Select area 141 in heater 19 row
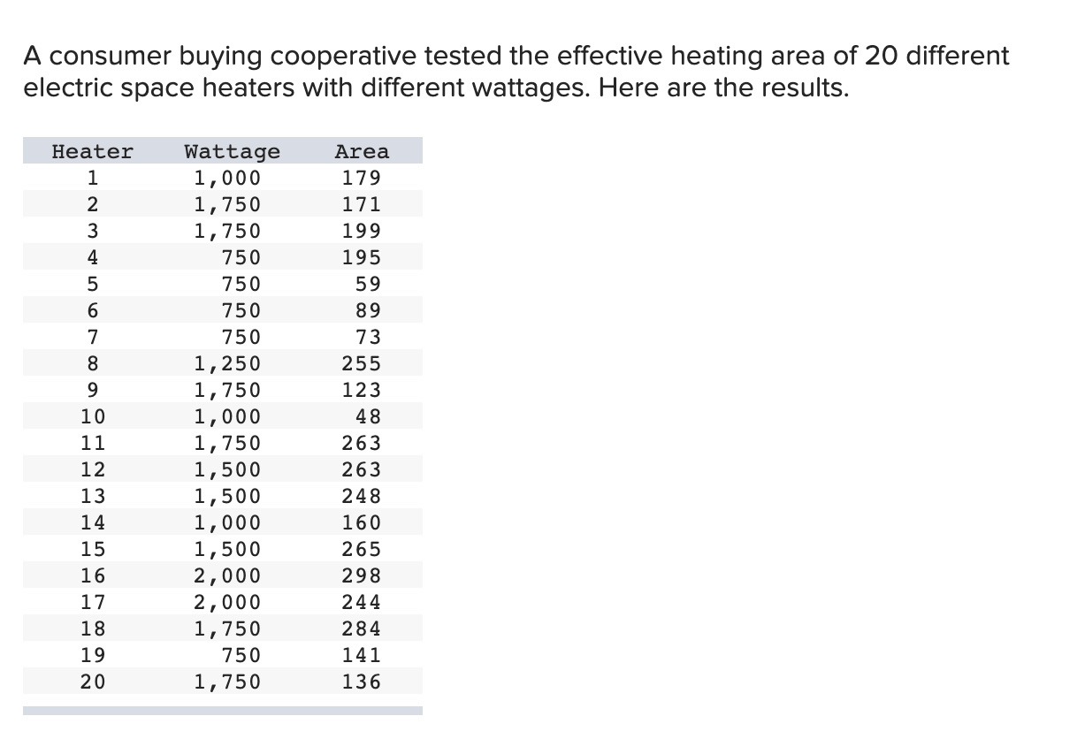 coord(362,655)
